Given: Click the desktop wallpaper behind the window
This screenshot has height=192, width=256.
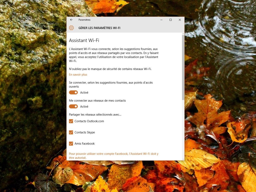Looking at the screenshot, I should click(32, 100).
